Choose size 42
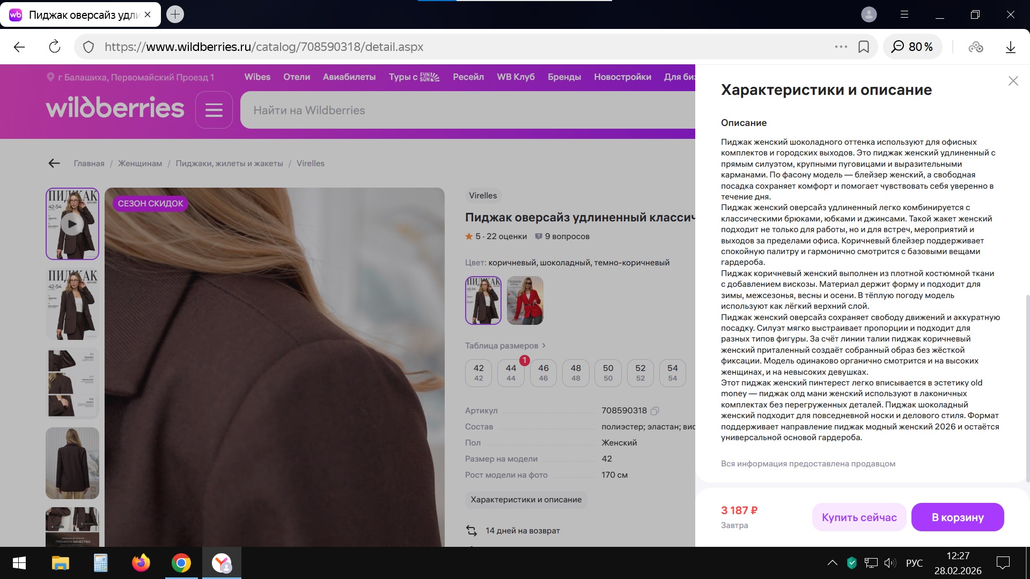 click(x=479, y=373)
